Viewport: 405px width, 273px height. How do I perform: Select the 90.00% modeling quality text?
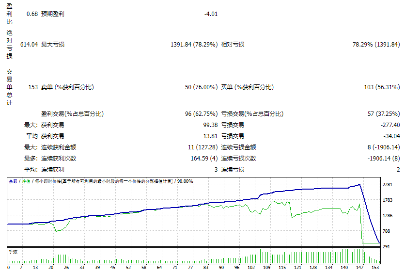[185, 181]
